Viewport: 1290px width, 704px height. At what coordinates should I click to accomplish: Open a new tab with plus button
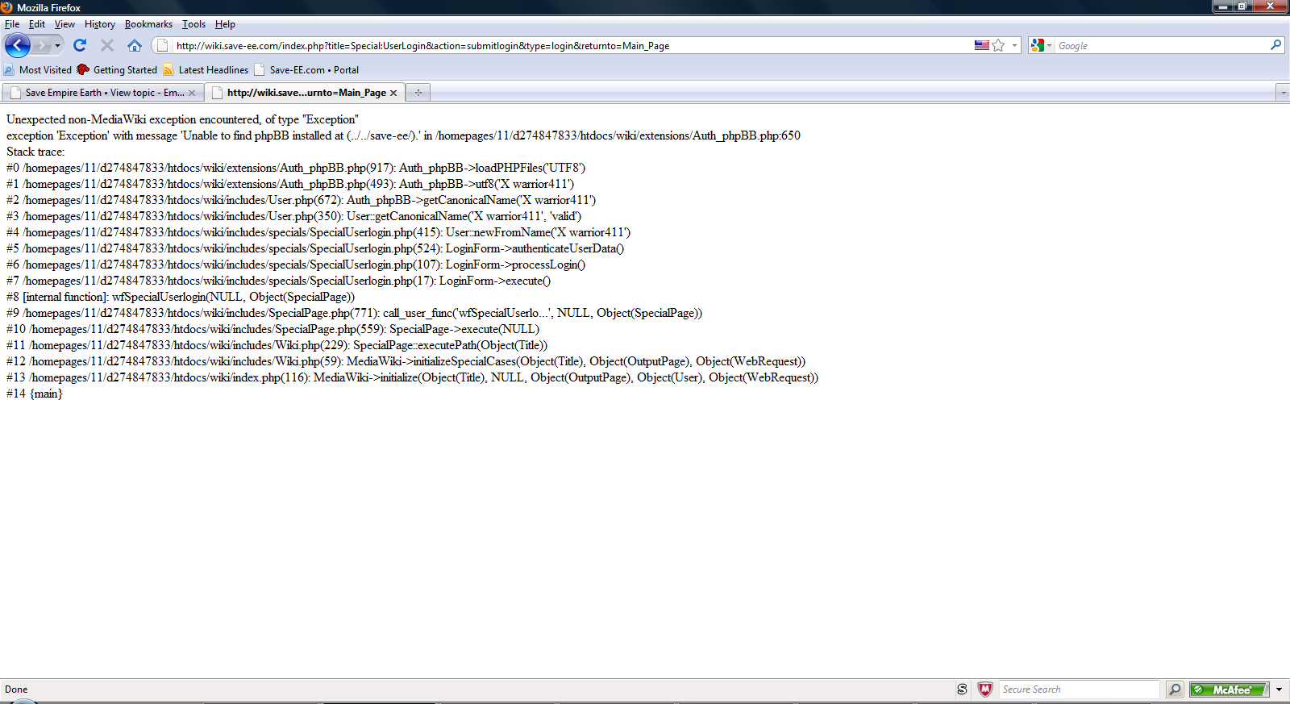pyautogui.click(x=418, y=93)
